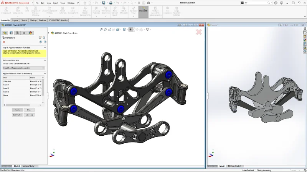
Task: Click the large red X in the viewport
Action: point(199,32)
